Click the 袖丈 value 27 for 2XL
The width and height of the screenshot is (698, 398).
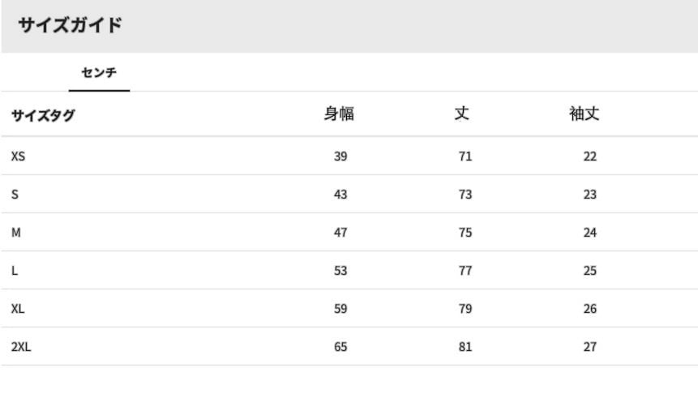[x=590, y=347]
